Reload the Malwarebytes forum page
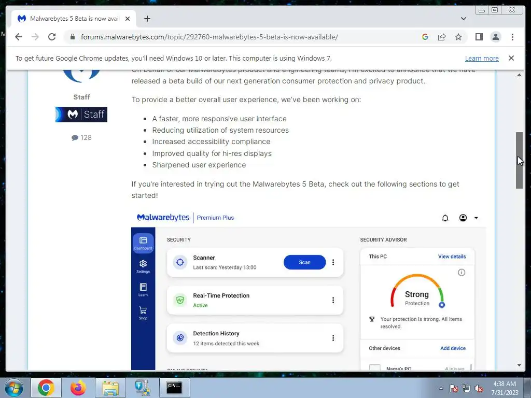The width and height of the screenshot is (531, 398). pyautogui.click(x=52, y=37)
